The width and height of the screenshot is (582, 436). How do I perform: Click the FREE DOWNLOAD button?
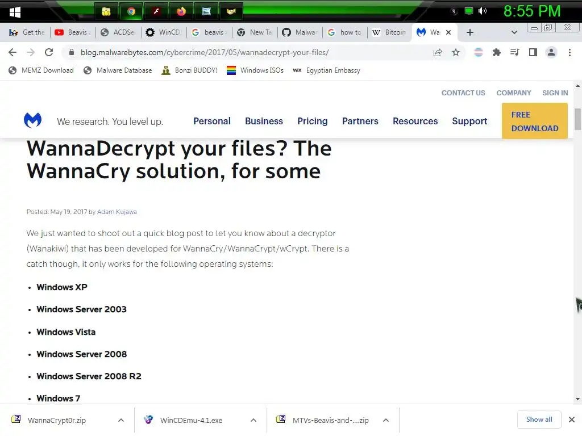coord(534,121)
